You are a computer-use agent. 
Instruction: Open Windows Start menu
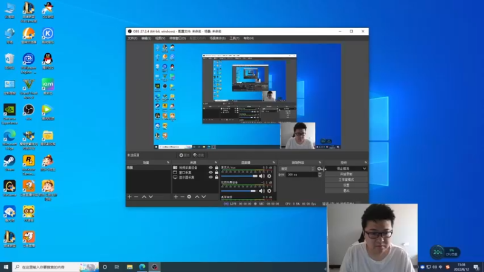point(6,267)
